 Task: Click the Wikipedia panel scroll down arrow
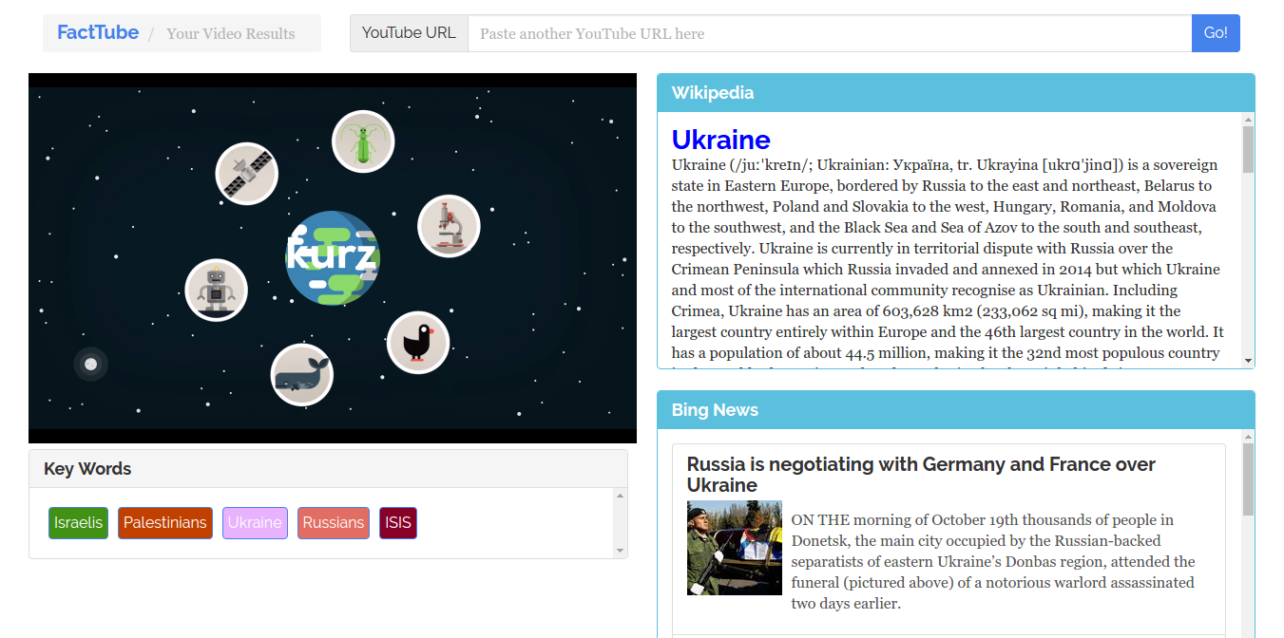tap(1248, 361)
